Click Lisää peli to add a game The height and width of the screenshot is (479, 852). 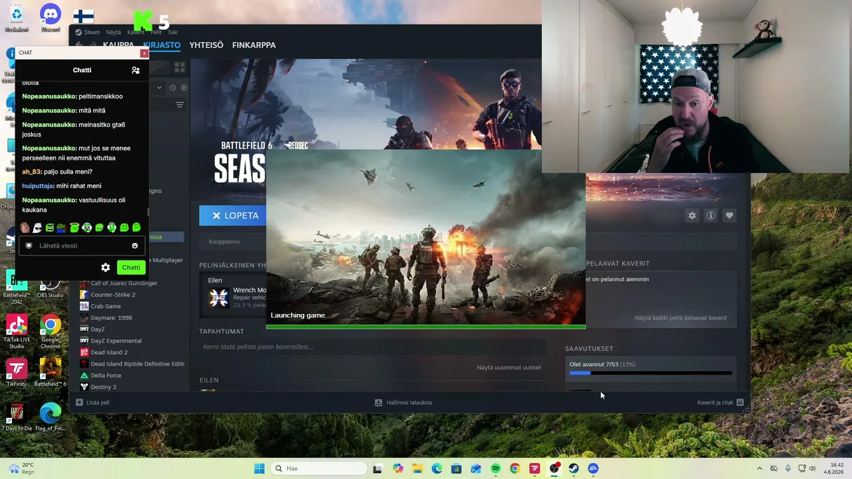pyautogui.click(x=93, y=402)
